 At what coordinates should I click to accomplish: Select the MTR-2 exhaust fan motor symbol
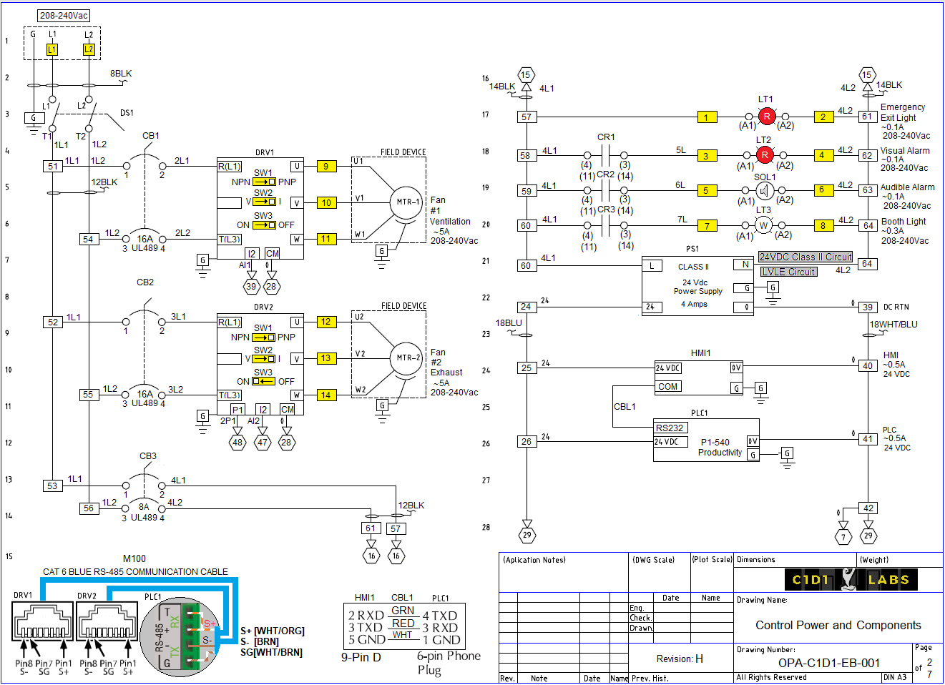coord(406,358)
